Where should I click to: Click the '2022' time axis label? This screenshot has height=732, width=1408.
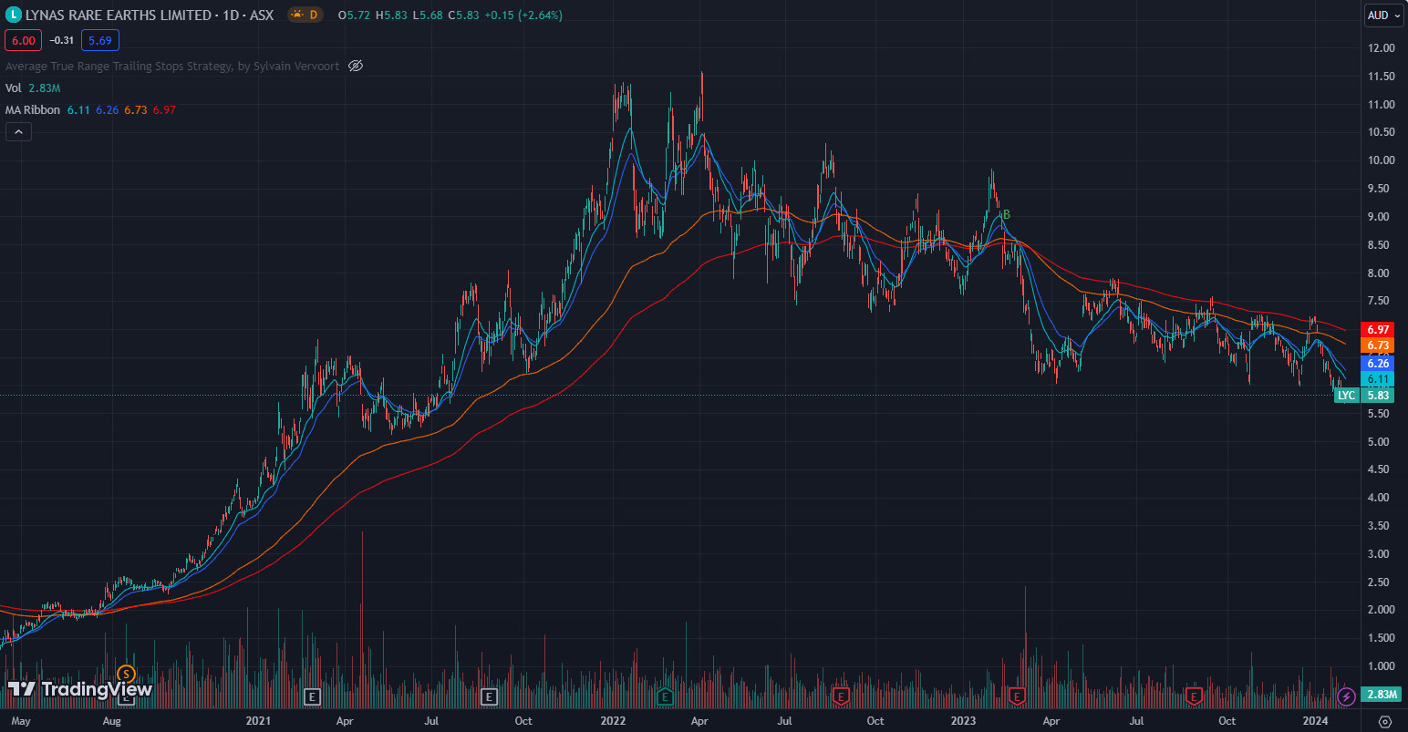[613, 721]
